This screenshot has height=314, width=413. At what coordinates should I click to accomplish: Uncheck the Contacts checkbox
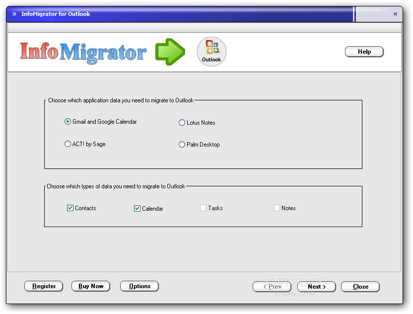coord(70,208)
